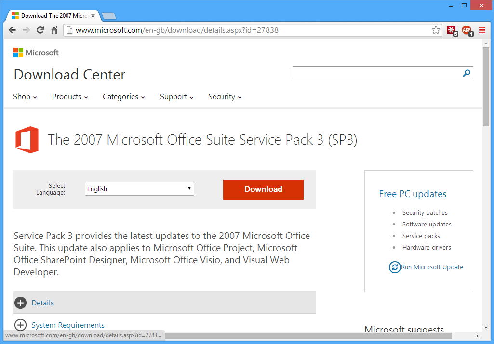The width and height of the screenshot is (494, 344).
Task: Click the Microsoft logo
Action: [36, 53]
